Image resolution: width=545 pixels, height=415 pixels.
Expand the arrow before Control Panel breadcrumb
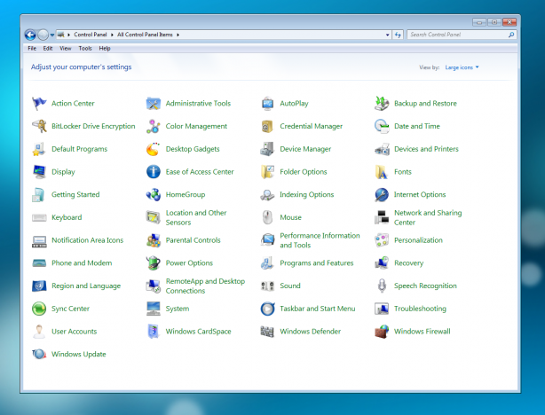[x=69, y=35]
